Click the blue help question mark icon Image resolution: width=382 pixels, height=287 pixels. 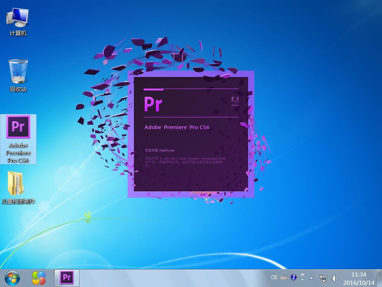click(294, 277)
